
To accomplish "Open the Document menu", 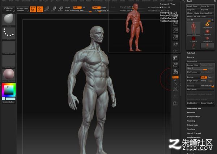I will (x=26, y=1).
